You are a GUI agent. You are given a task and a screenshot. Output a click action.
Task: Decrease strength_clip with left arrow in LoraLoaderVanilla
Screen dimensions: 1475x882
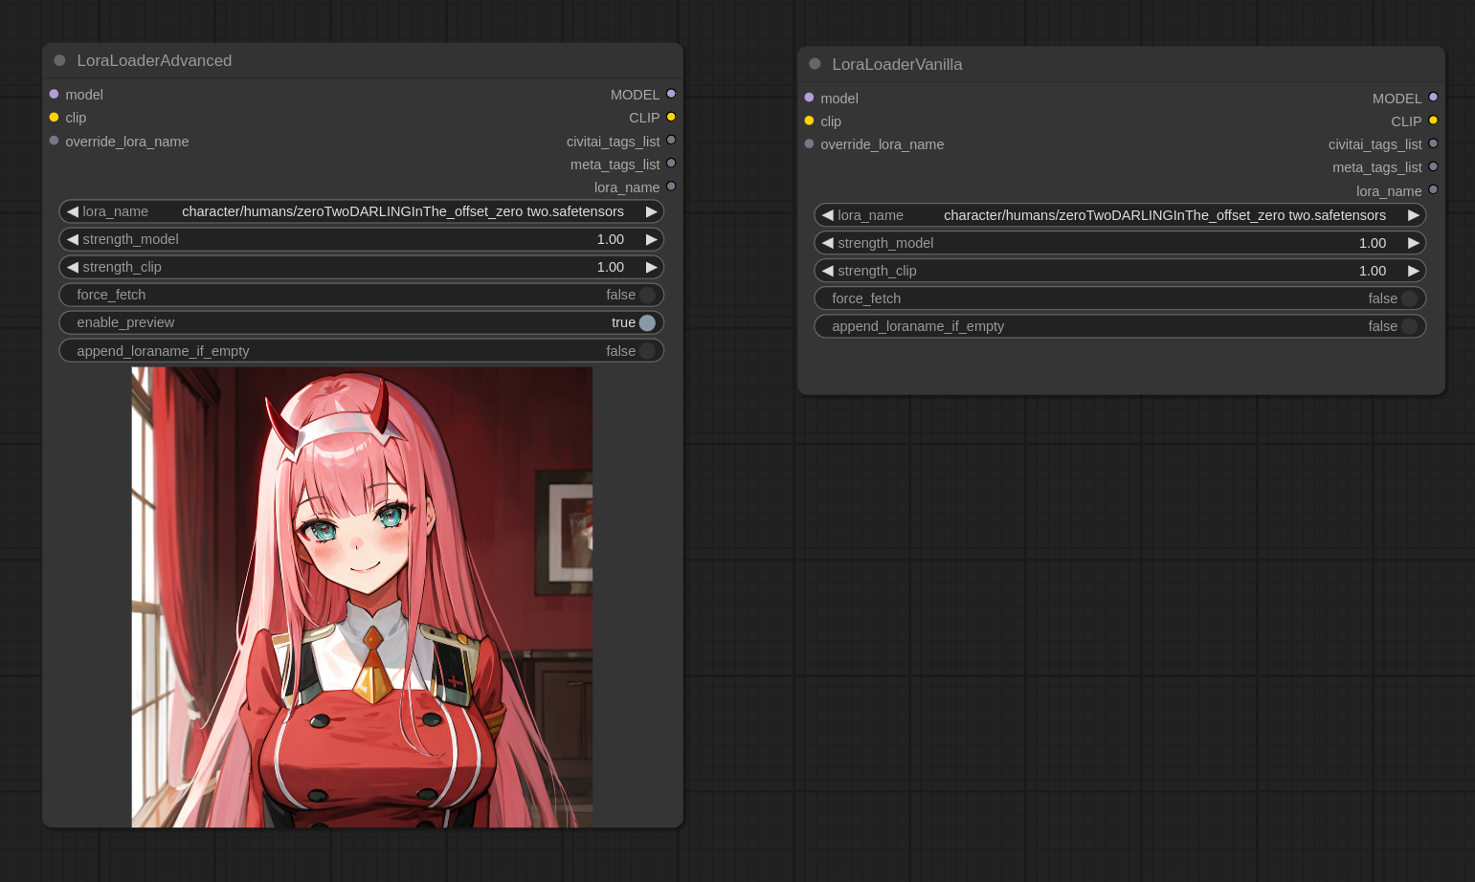click(x=828, y=271)
